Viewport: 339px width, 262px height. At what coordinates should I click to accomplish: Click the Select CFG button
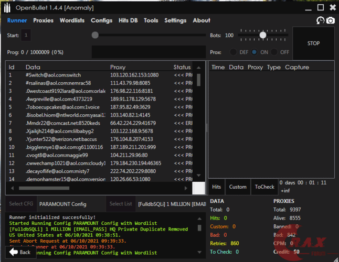[x=21, y=204]
